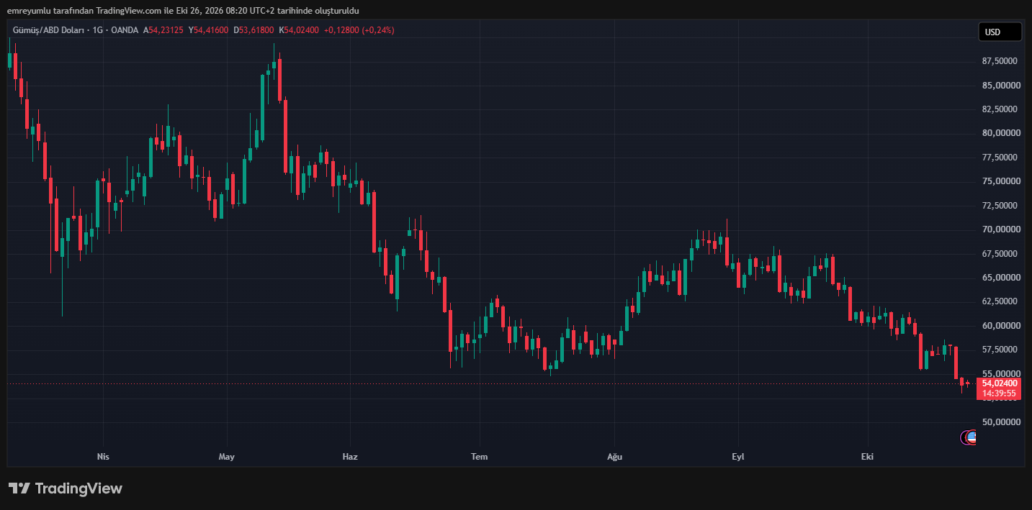Click the 70,00000 price axis label

coord(1002,229)
